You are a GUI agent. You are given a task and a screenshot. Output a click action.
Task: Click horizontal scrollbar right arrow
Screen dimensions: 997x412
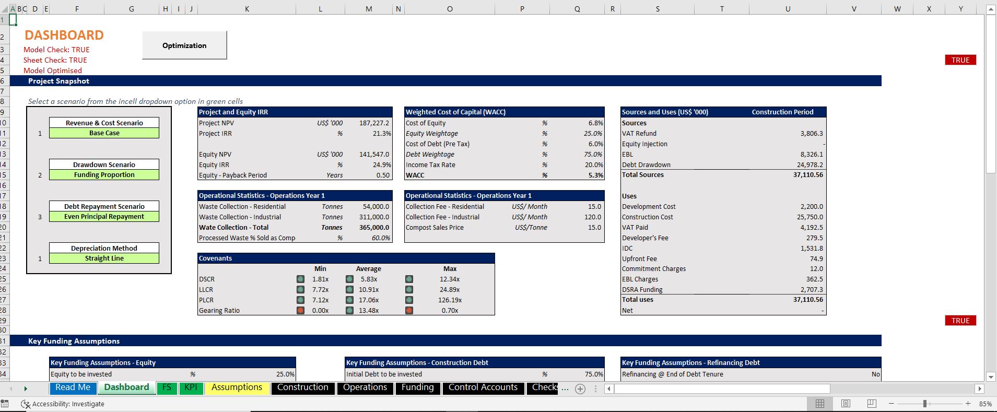(x=980, y=389)
